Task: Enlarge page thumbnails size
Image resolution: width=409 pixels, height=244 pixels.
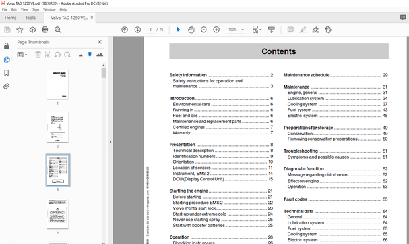Action: pyautogui.click(x=100, y=55)
